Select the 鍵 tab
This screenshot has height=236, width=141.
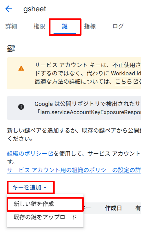64,26
